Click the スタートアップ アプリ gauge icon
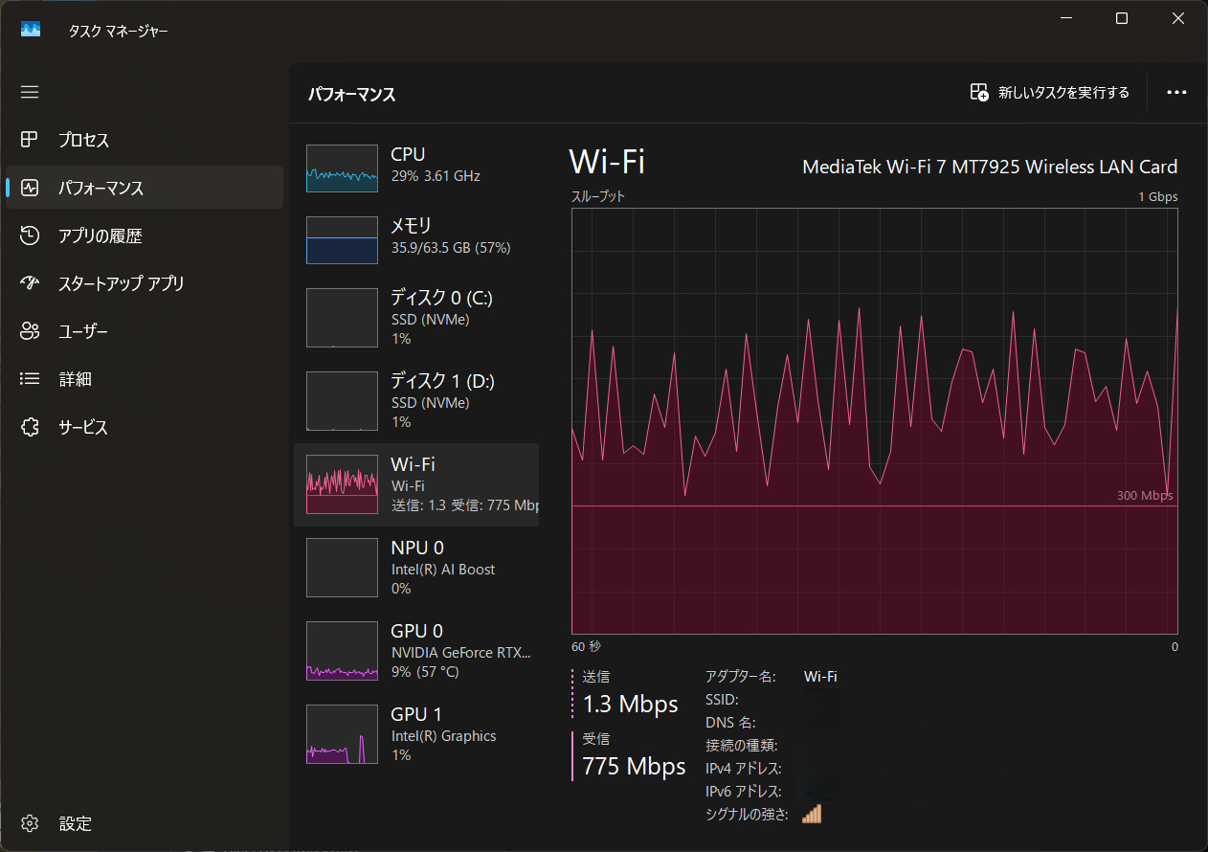This screenshot has width=1208, height=852. pyautogui.click(x=30, y=283)
